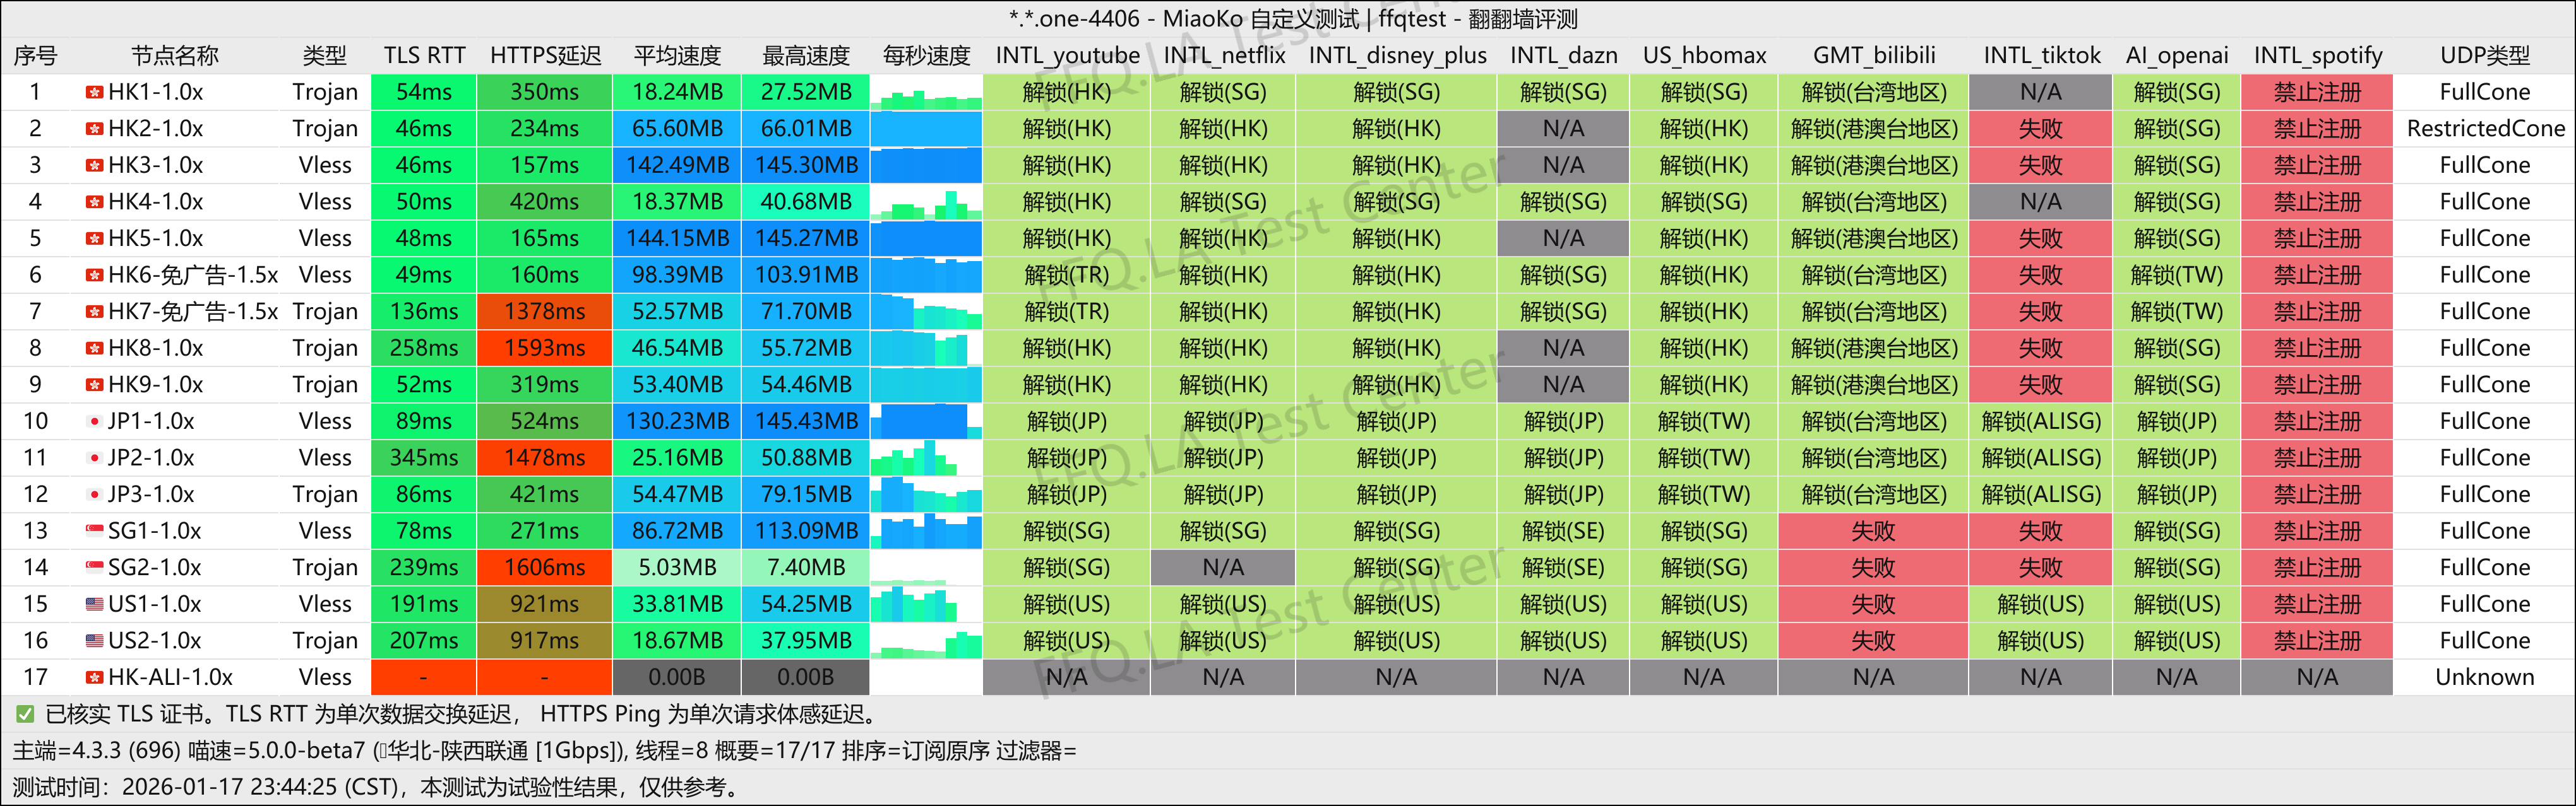Viewport: 2576px width, 806px height.
Task: Select the US flag next to US1-1.0x
Action: pos(94,604)
